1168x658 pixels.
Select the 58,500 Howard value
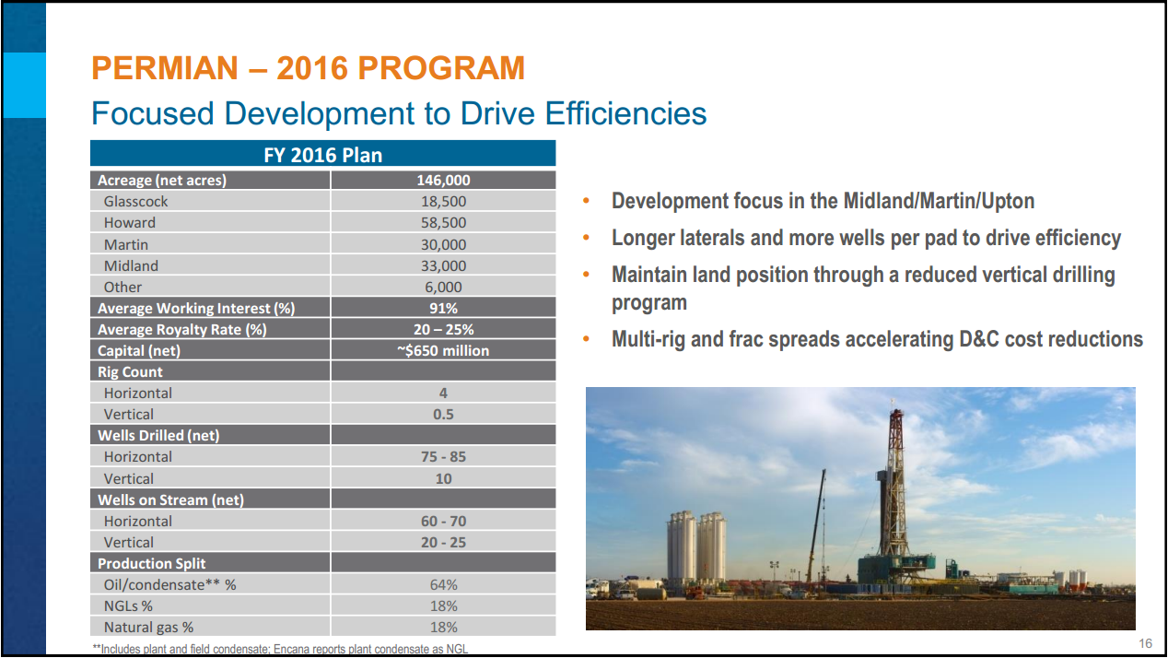(443, 222)
